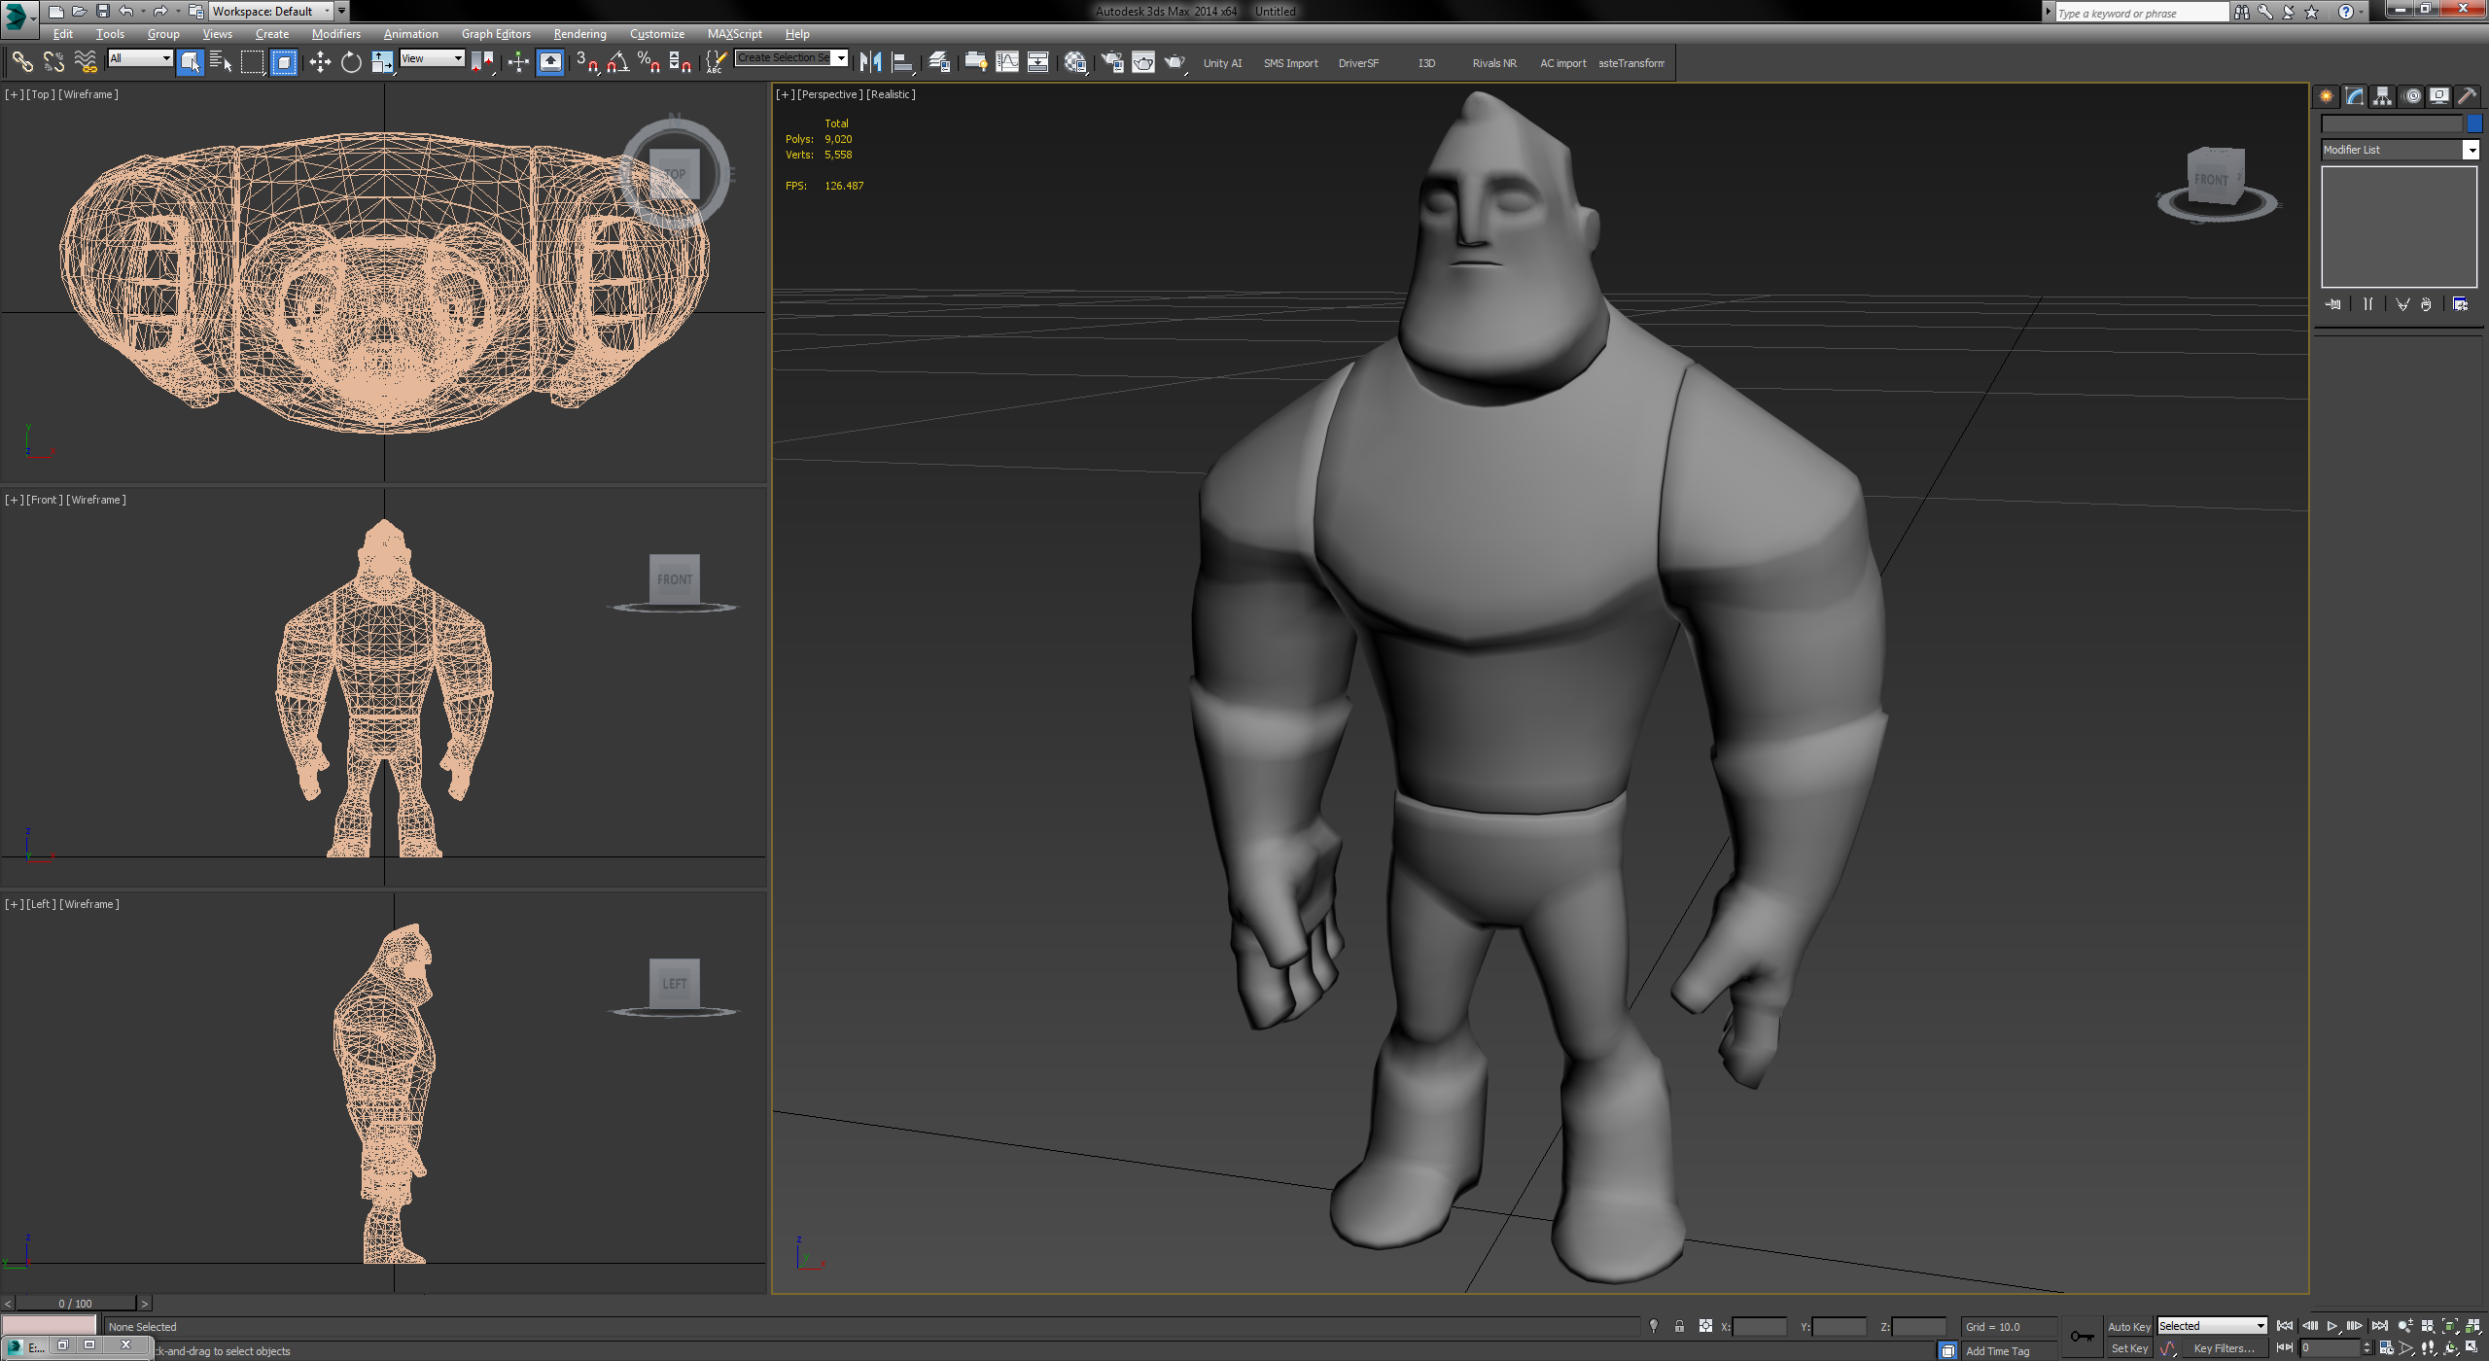Open the Selected key filter dropdown
The width and height of the screenshot is (2489, 1361).
(2212, 1325)
